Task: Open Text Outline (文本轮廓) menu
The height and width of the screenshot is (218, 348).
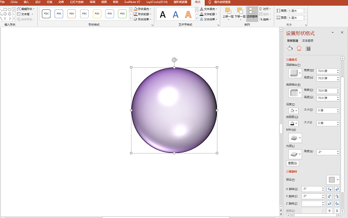Action: pos(208,14)
